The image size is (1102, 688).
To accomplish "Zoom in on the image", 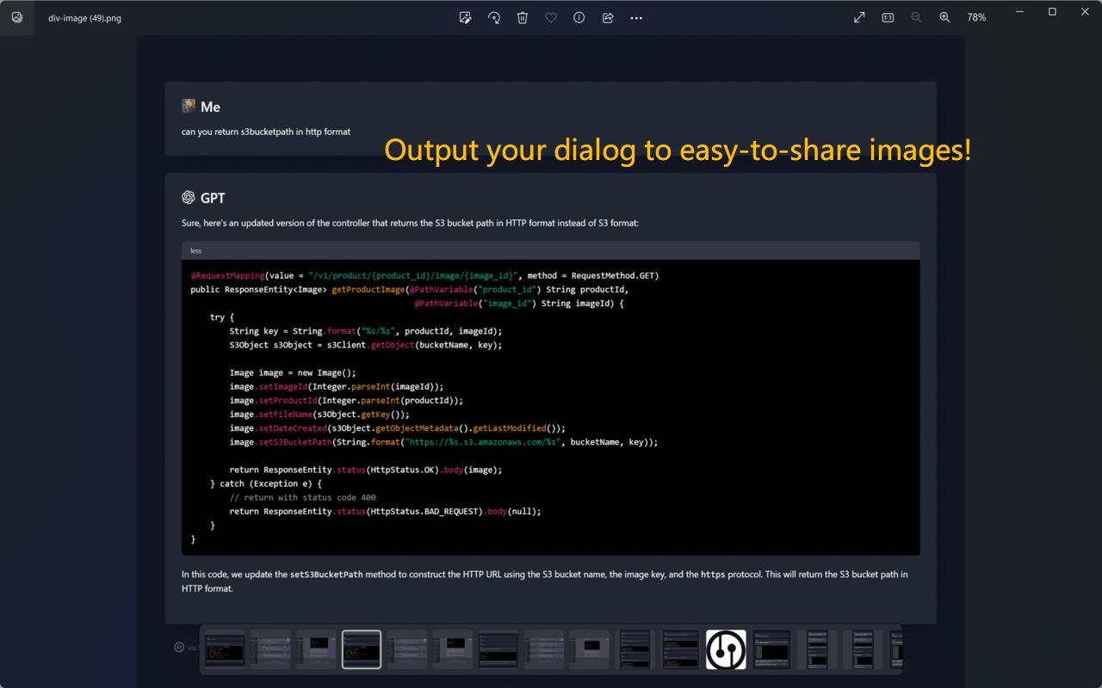I will coord(944,17).
